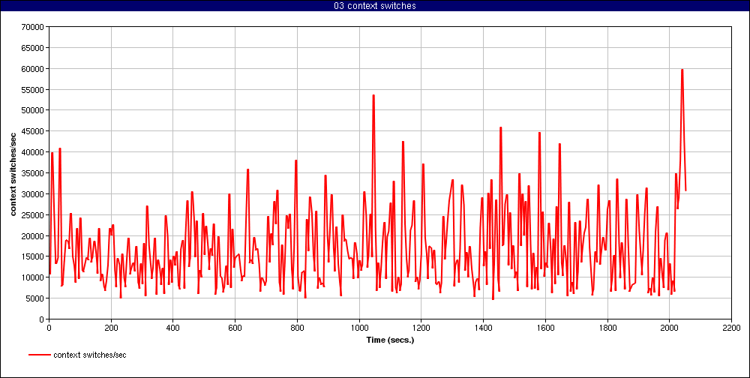This screenshot has height=378, width=750.
Task: Click the 2200 x-axis tick label
Action: point(731,328)
